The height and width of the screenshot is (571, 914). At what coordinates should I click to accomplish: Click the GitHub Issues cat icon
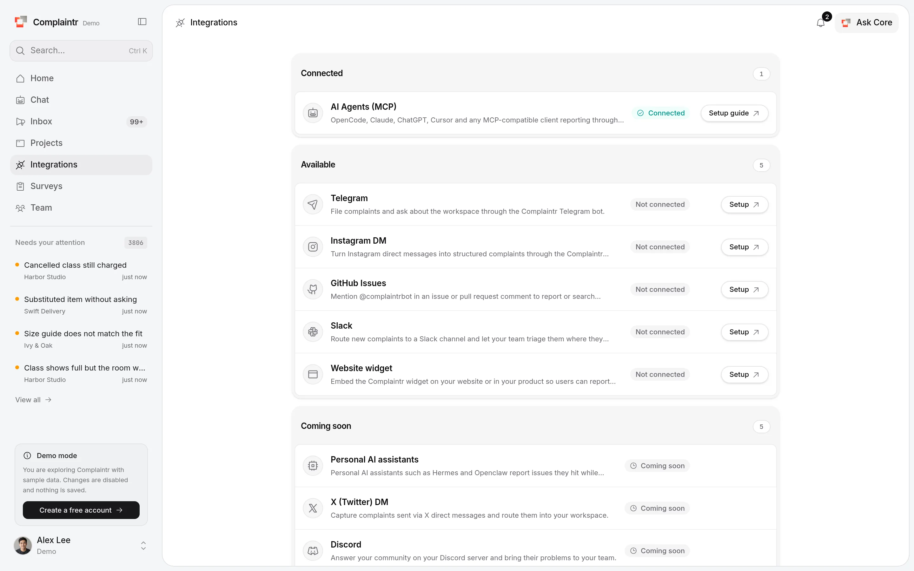click(x=313, y=289)
